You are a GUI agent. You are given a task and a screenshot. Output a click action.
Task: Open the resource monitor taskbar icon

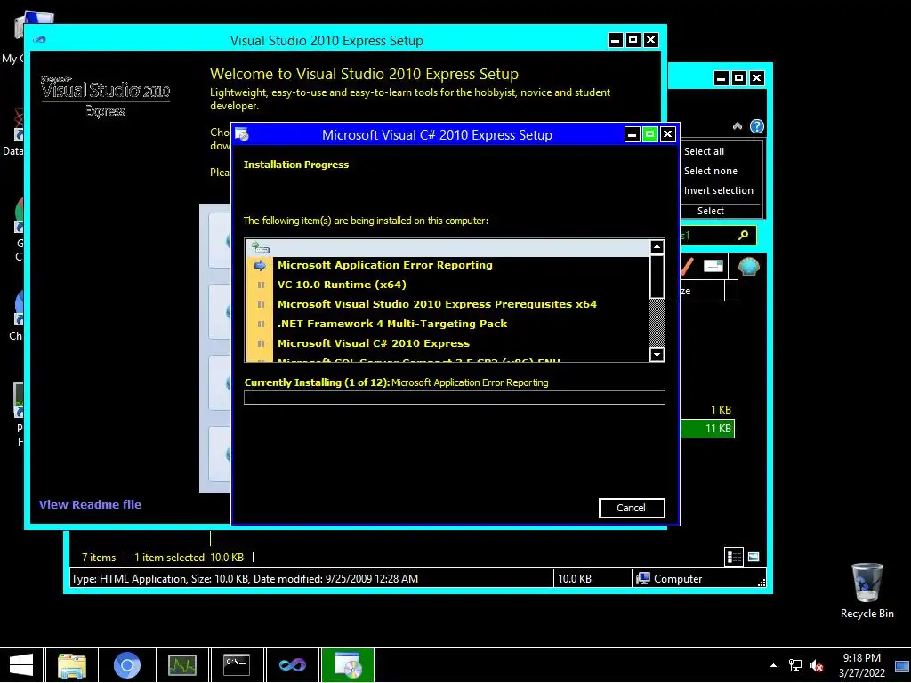(x=181, y=665)
